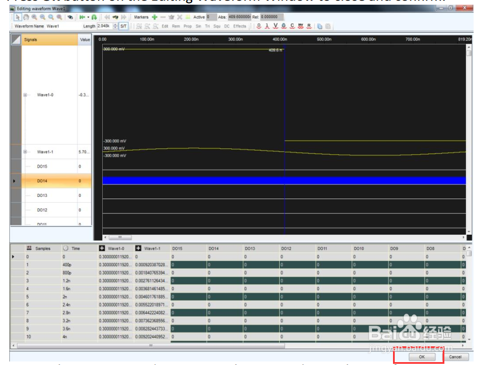Image resolution: width=480 pixels, height=365 pixels.
Task: Click the V digital pattern icon
Action: [x=276, y=26]
